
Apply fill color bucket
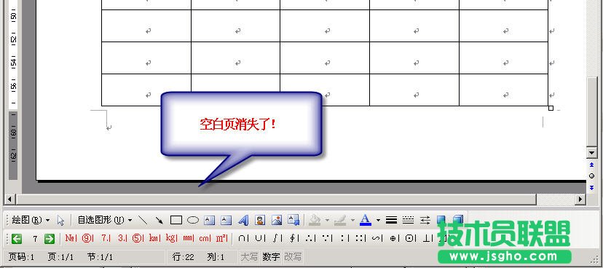click(x=315, y=221)
